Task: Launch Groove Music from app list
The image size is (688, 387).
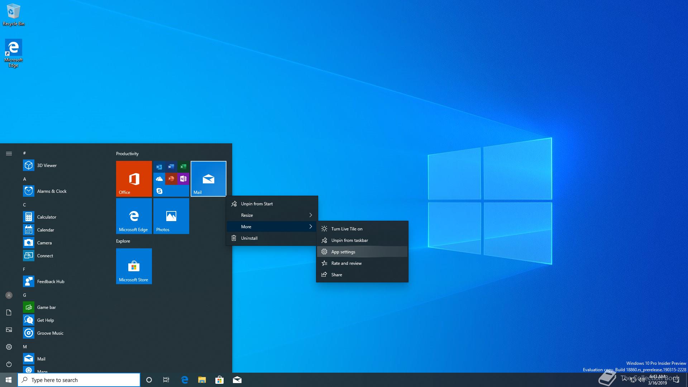Action: [50, 333]
